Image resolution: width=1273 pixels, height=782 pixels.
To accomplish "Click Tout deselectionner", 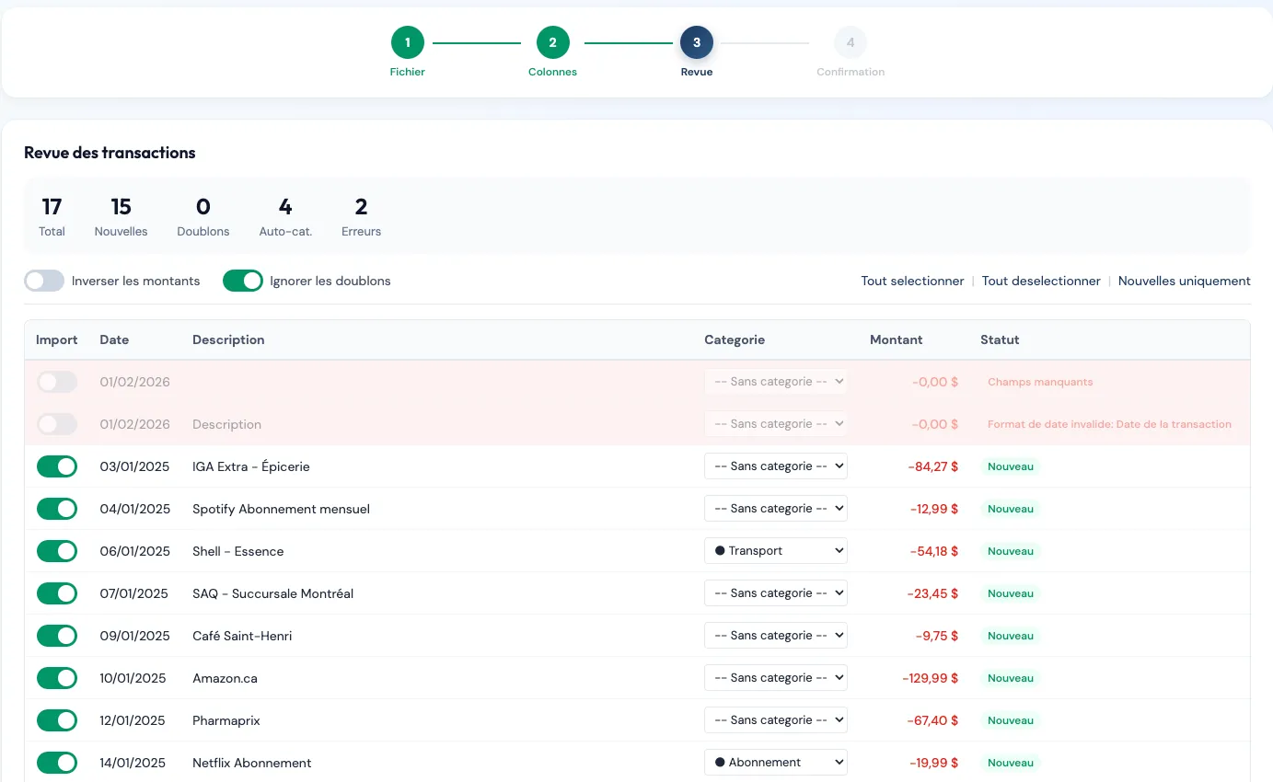I will [1041, 281].
